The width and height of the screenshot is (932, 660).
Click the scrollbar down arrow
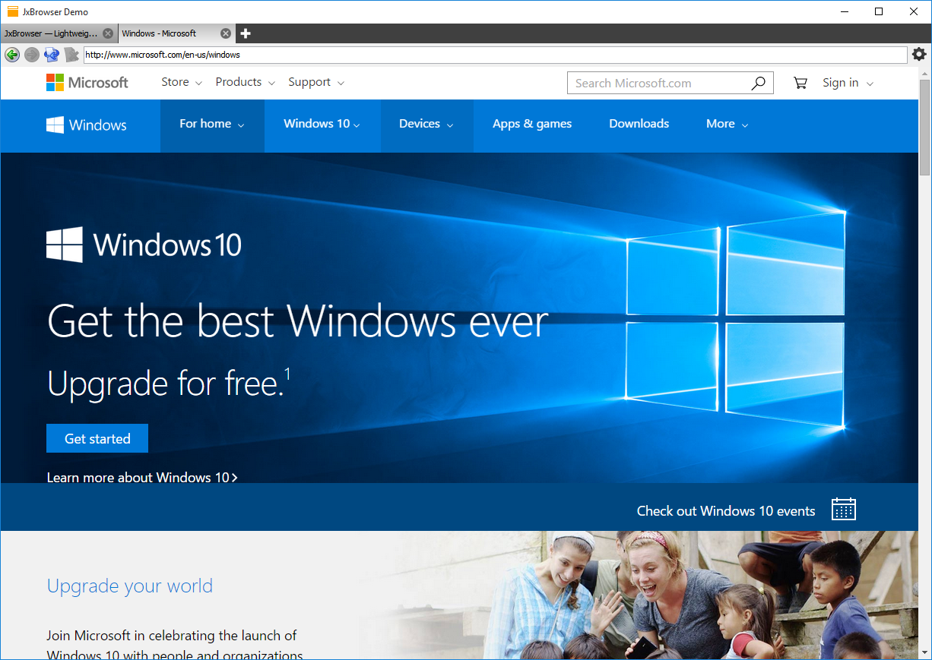pos(924,652)
